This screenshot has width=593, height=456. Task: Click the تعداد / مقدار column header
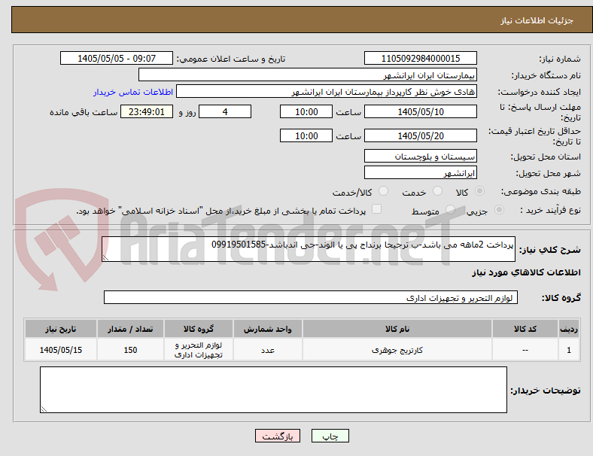(x=130, y=329)
